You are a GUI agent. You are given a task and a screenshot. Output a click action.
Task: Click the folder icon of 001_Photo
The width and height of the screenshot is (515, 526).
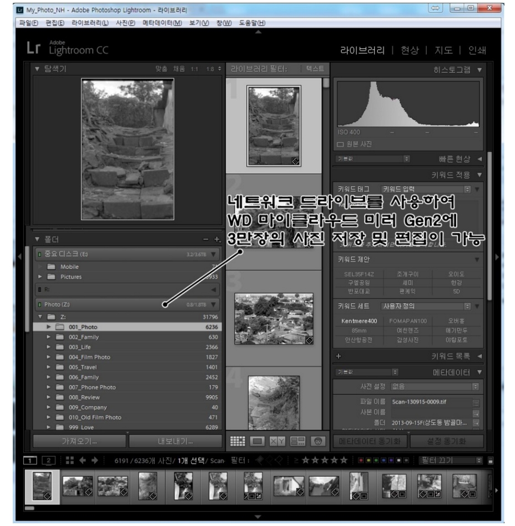tap(60, 327)
